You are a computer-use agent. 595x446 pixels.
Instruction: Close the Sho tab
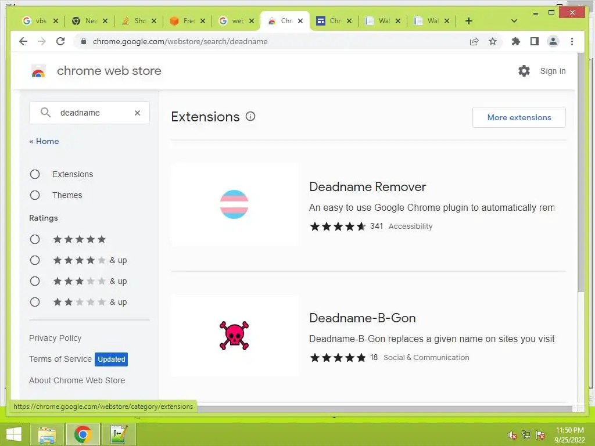[153, 21]
